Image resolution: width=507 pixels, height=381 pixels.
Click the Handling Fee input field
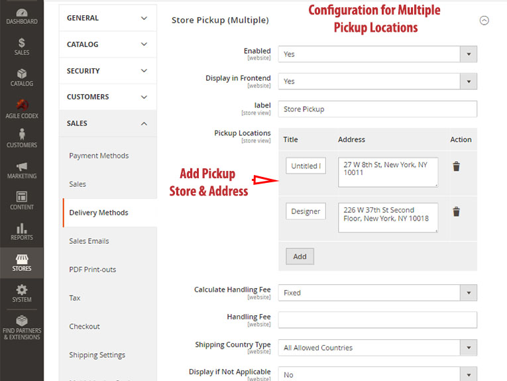click(377, 320)
